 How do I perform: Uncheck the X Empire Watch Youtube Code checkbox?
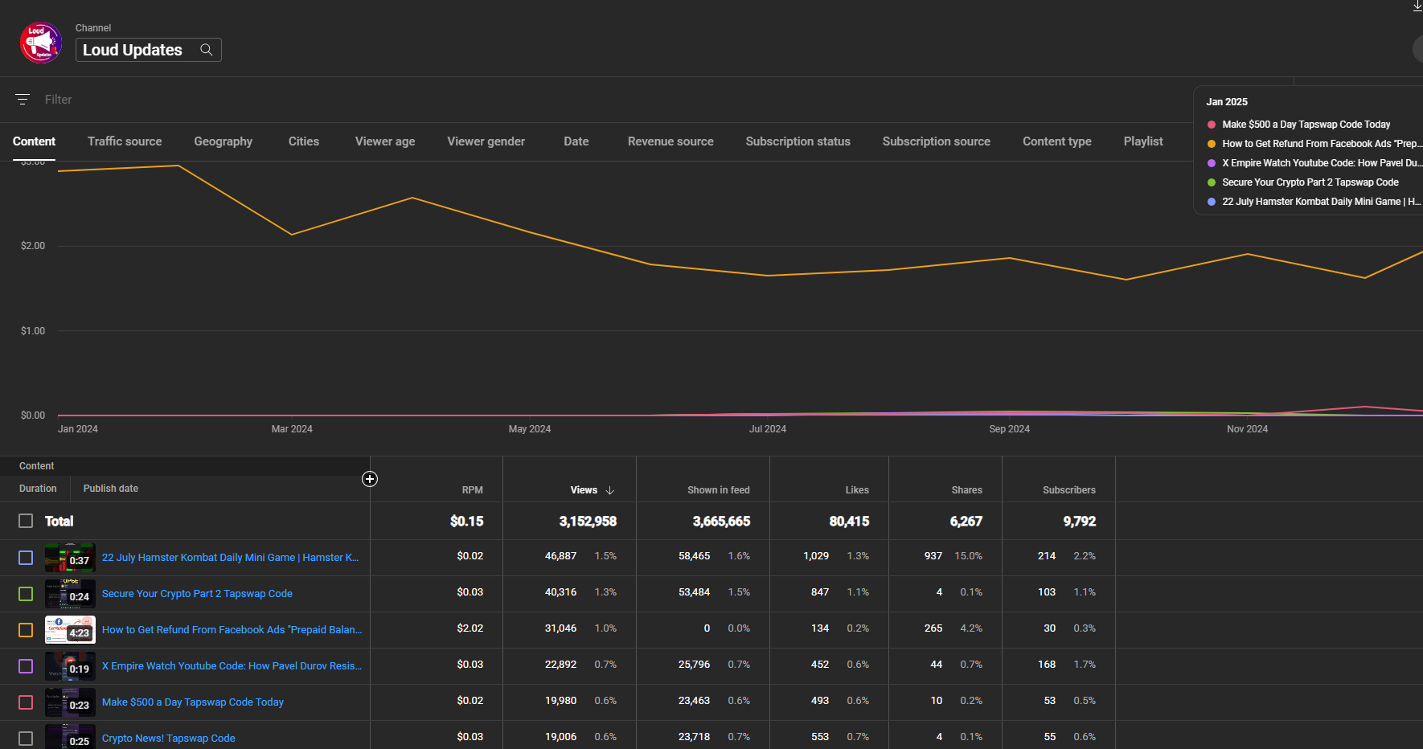click(26, 666)
